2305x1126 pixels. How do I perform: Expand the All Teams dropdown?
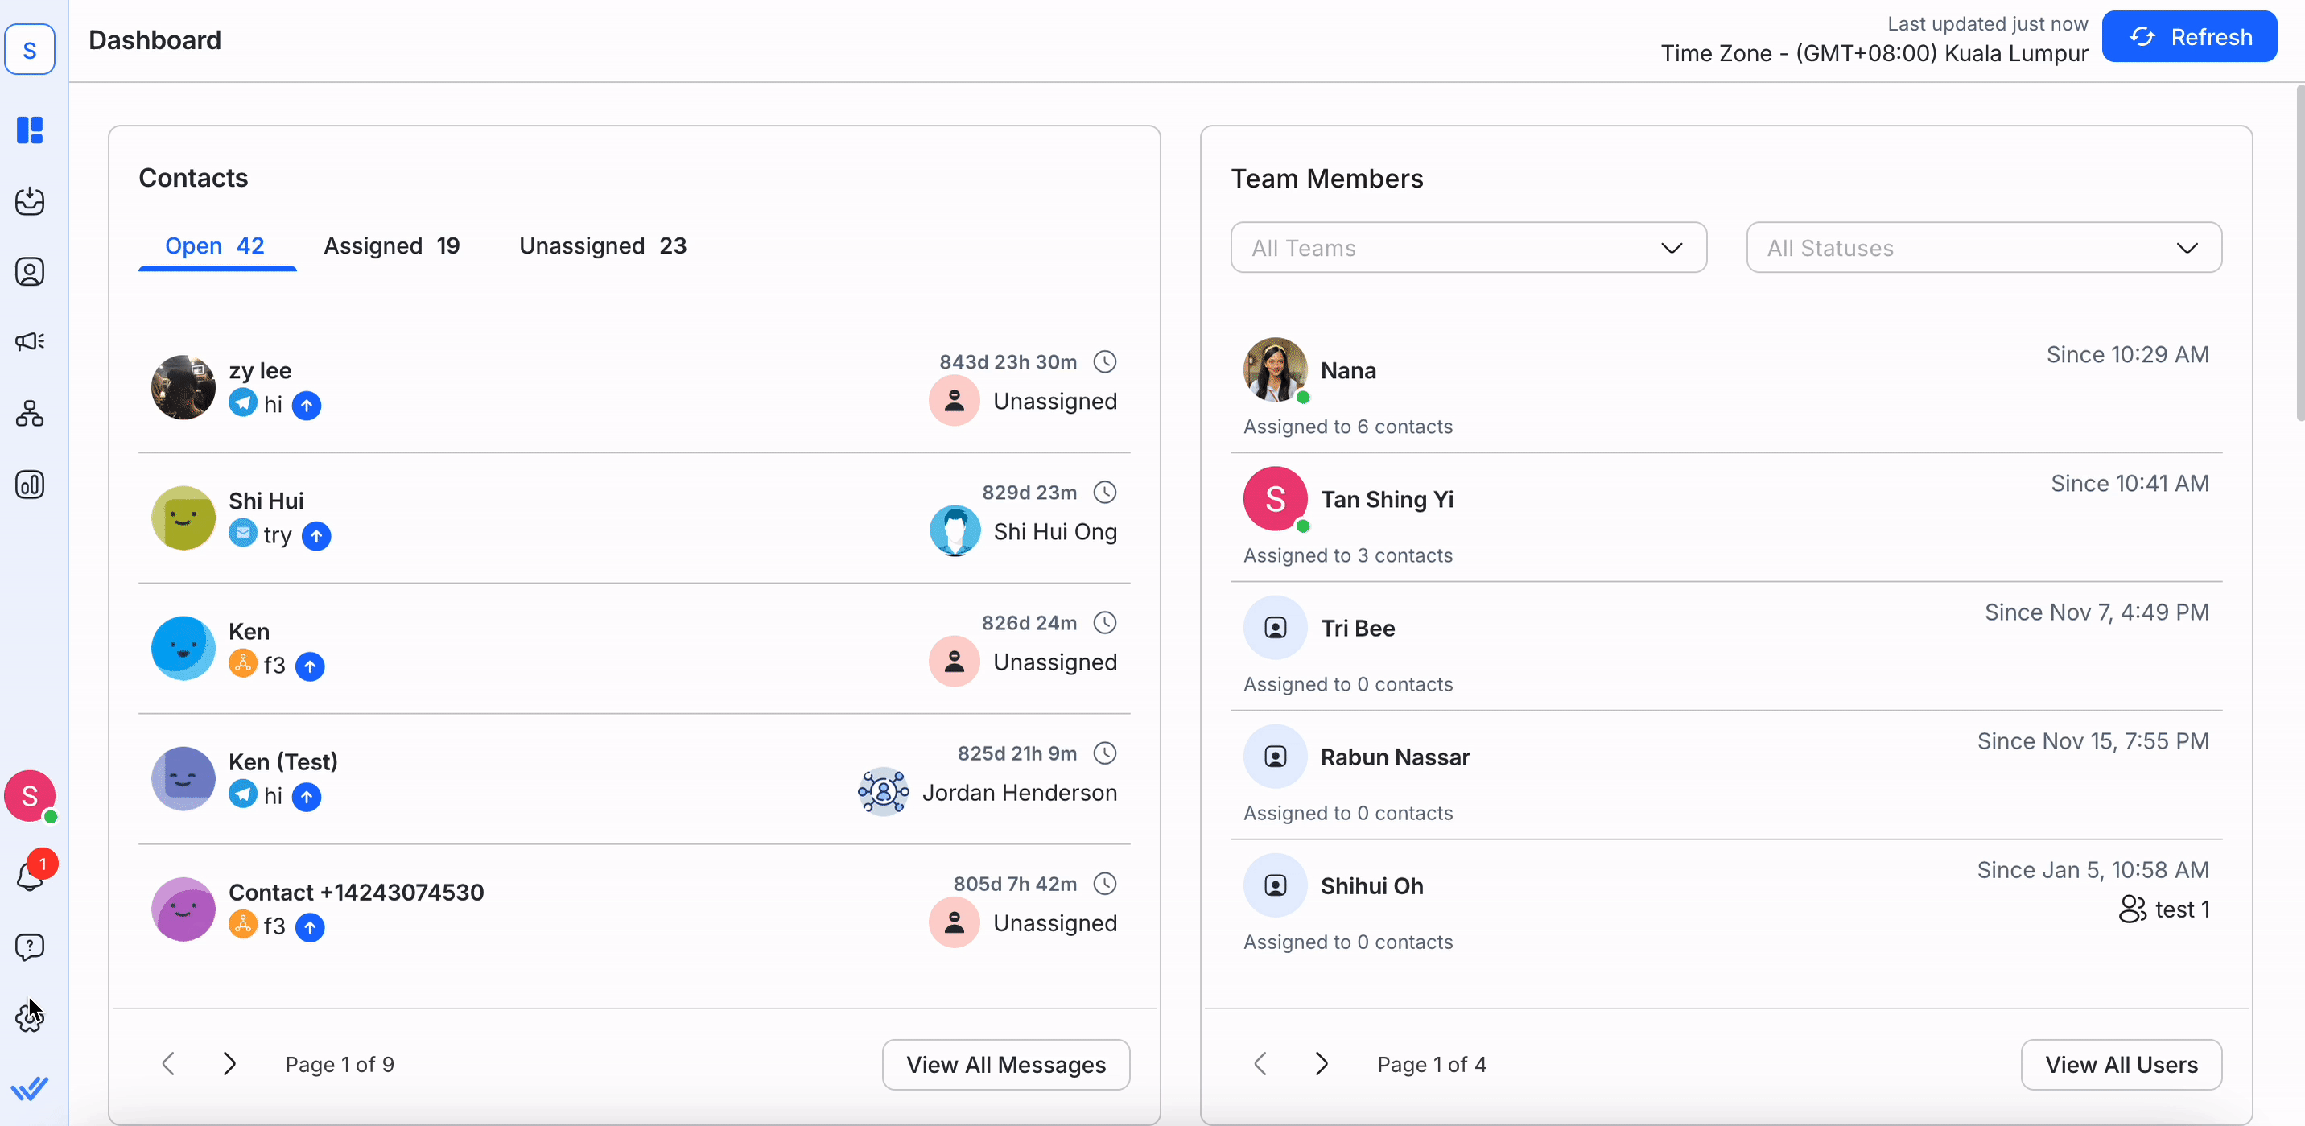pos(1467,247)
